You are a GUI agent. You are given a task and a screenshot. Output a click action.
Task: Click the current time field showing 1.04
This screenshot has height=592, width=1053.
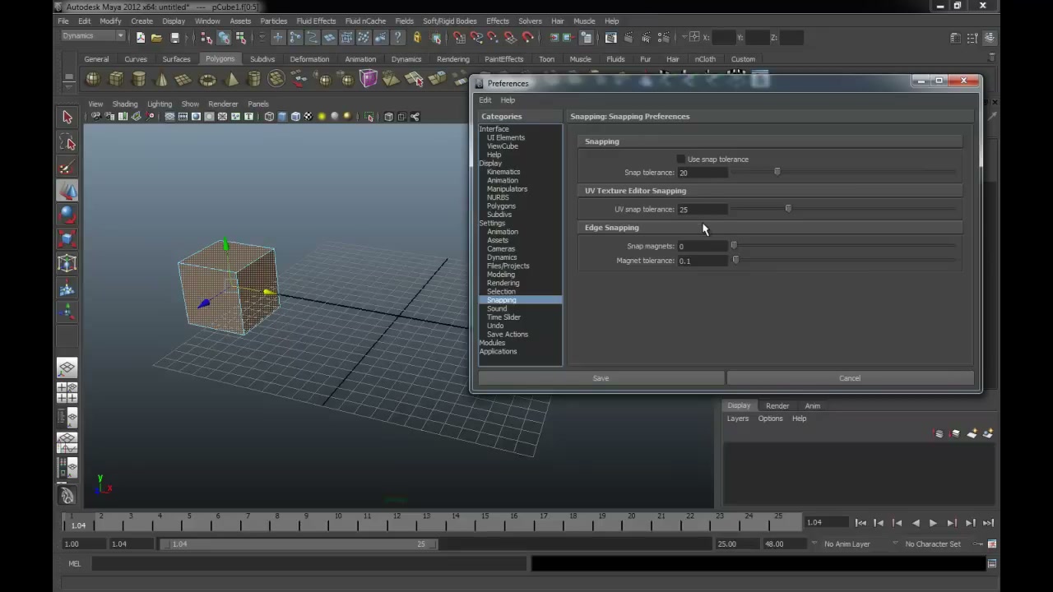[826, 523]
